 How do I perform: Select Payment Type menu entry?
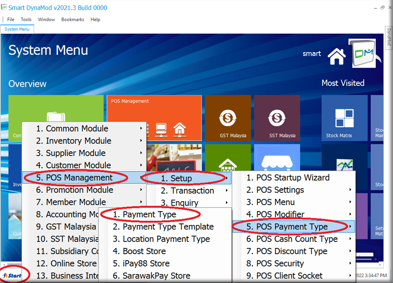pyautogui.click(x=150, y=215)
